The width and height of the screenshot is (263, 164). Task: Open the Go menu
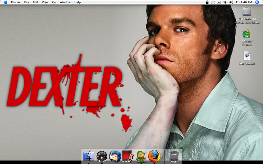[x=54, y=2]
